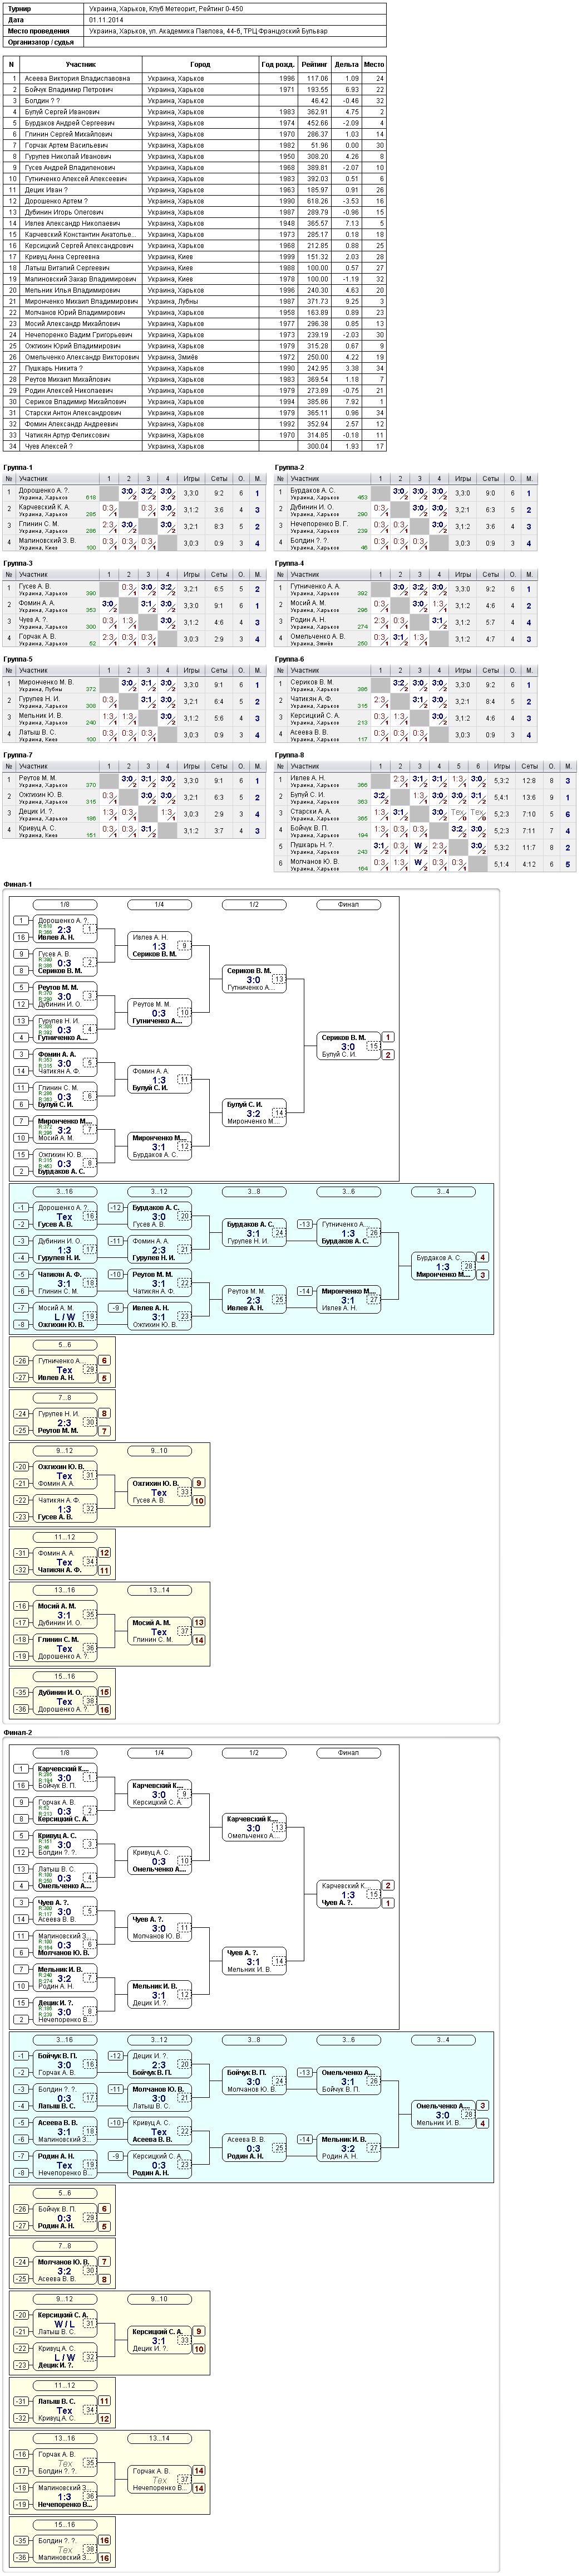582x2576 pixels.
Task: Open the Сериков vs Булуй final match box
Action: click(x=348, y=1046)
